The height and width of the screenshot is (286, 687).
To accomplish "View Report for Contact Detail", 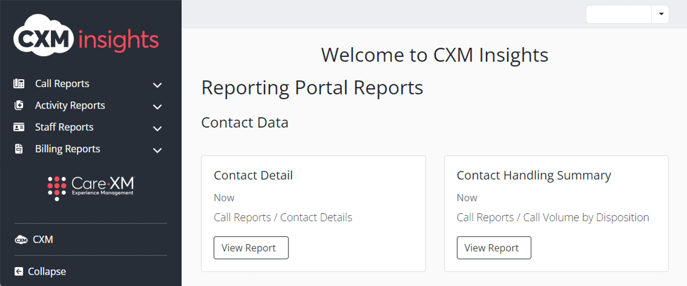I will [251, 248].
